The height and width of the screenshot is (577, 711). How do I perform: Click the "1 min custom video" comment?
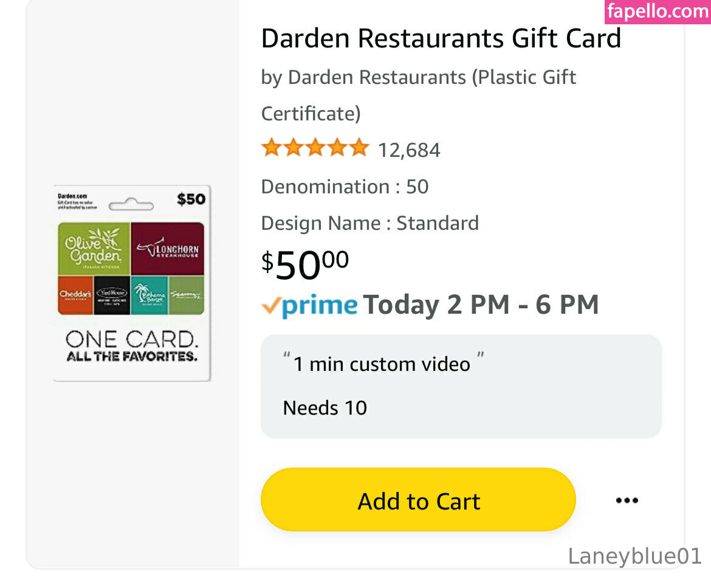(x=382, y=364)
